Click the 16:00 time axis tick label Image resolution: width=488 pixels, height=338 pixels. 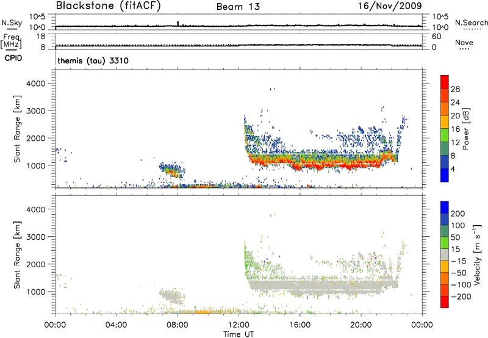click(300, 325)
